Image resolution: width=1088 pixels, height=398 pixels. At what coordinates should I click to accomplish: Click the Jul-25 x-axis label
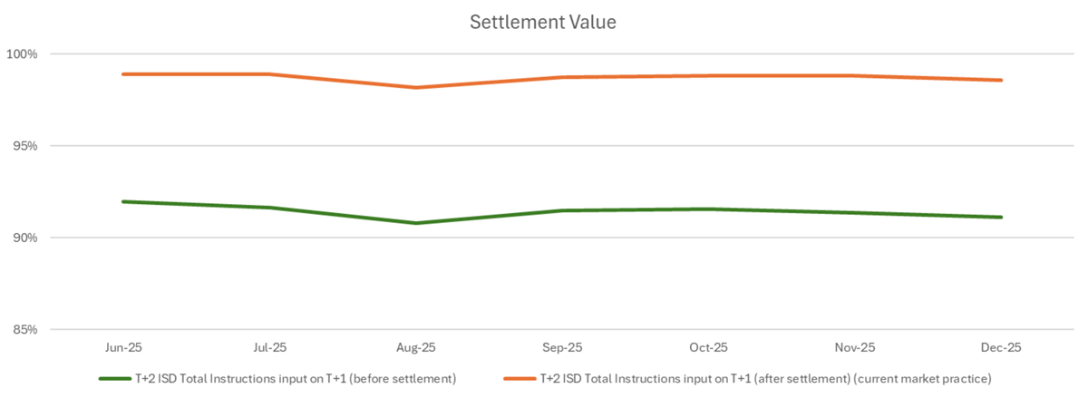(269, 347)
